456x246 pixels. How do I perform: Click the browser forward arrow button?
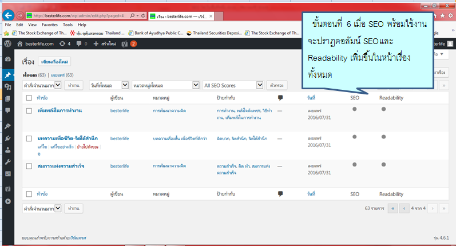[x=20, y=15]
